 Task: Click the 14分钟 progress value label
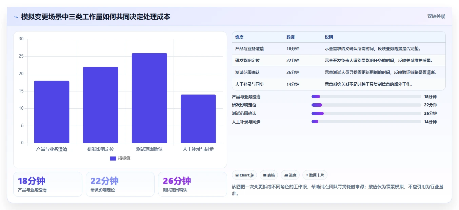[430, 122]
